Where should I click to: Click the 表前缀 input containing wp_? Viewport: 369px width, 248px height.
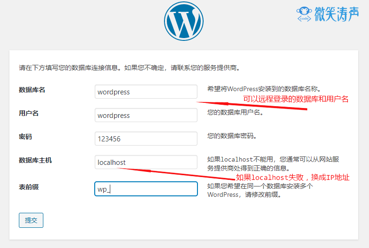[x=146, y=189]
